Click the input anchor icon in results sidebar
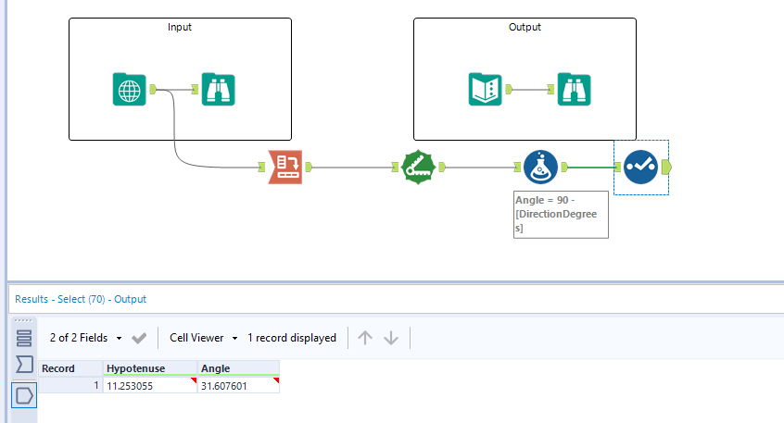Screen dimensions: 784x423 (24, 365)
